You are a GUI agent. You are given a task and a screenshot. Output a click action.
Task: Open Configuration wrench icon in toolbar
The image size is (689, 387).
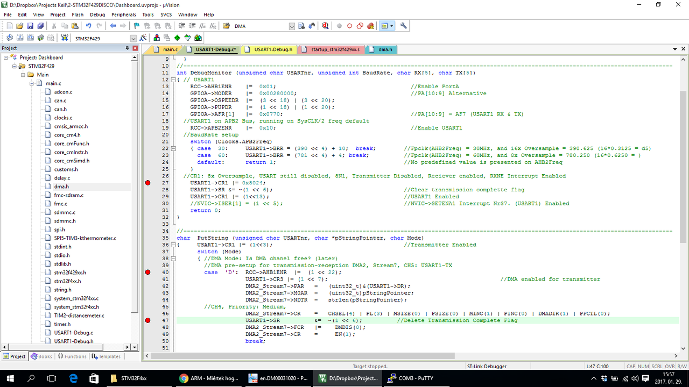pos(404,26)
